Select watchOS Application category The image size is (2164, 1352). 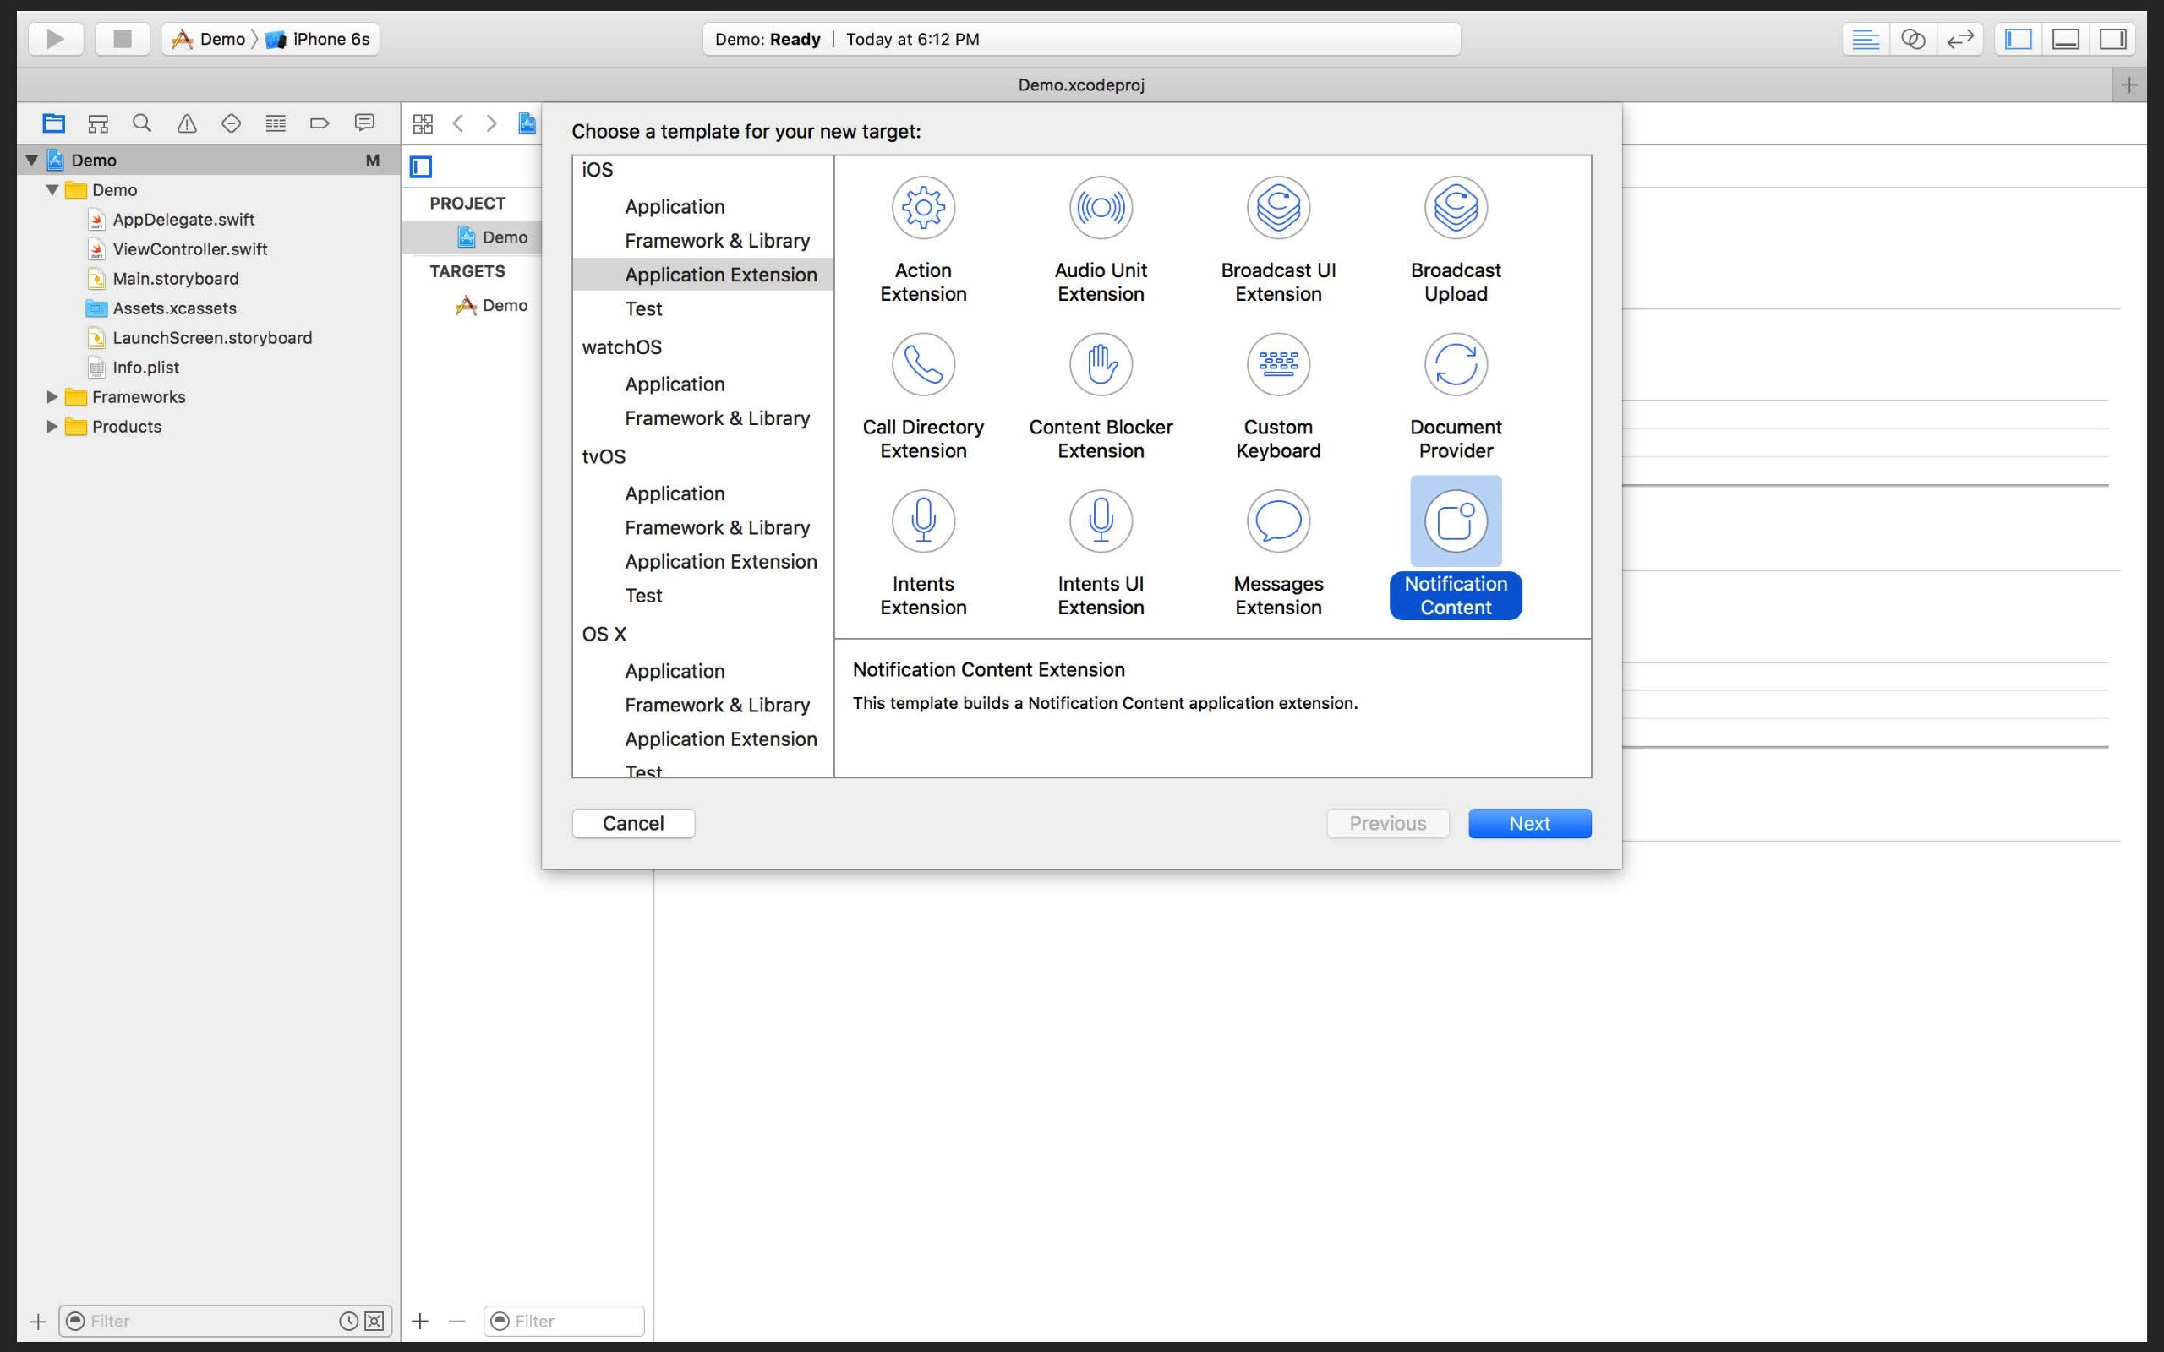pyautogui.click(x=675, y=384)
